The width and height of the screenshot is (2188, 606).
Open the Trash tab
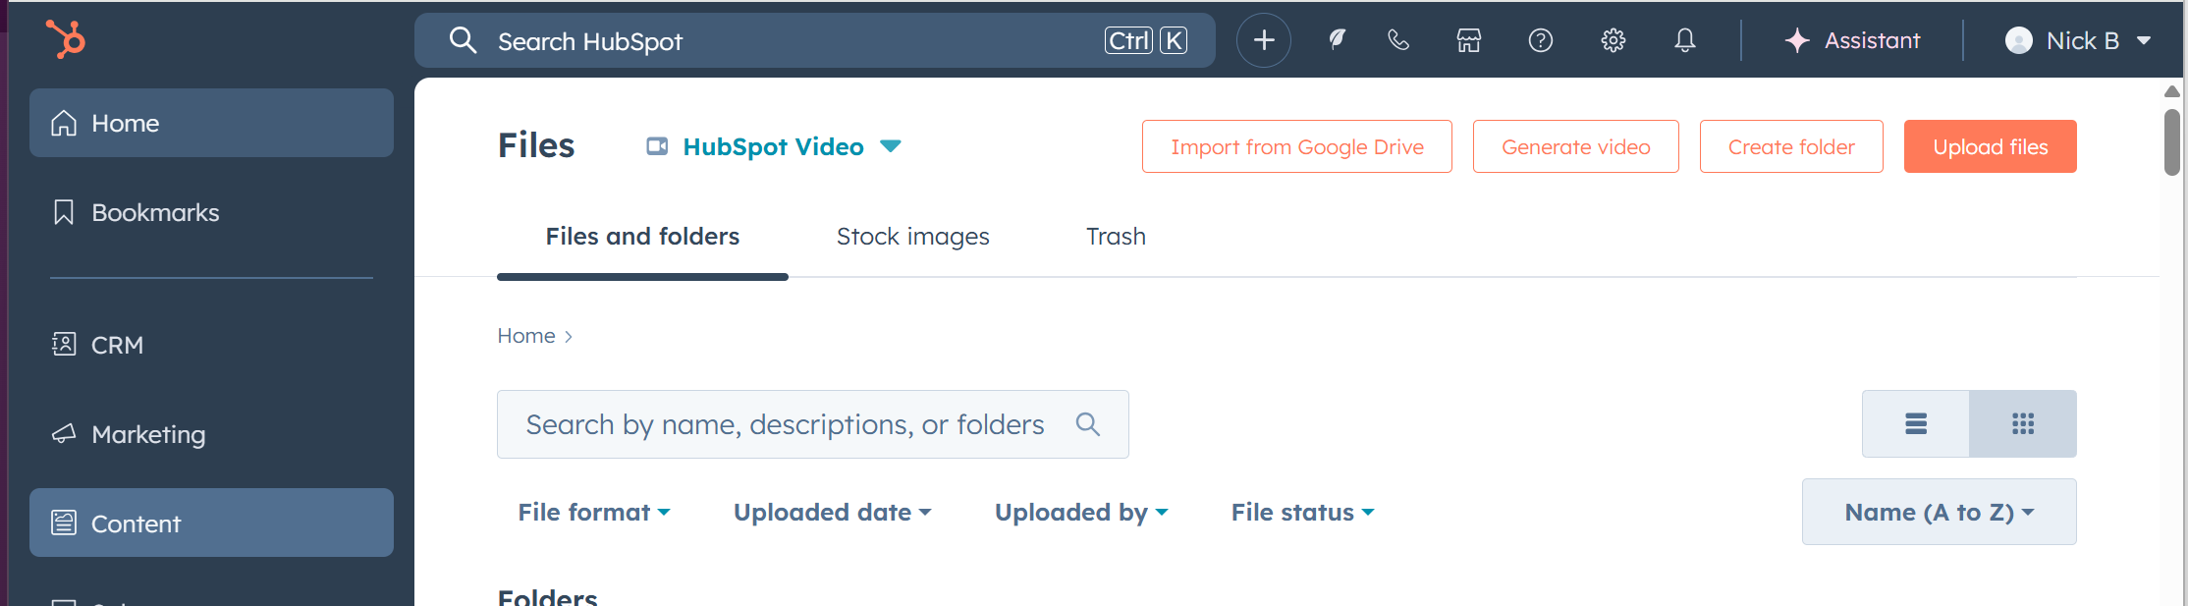pyautogui.click(x=1116, y=237)
